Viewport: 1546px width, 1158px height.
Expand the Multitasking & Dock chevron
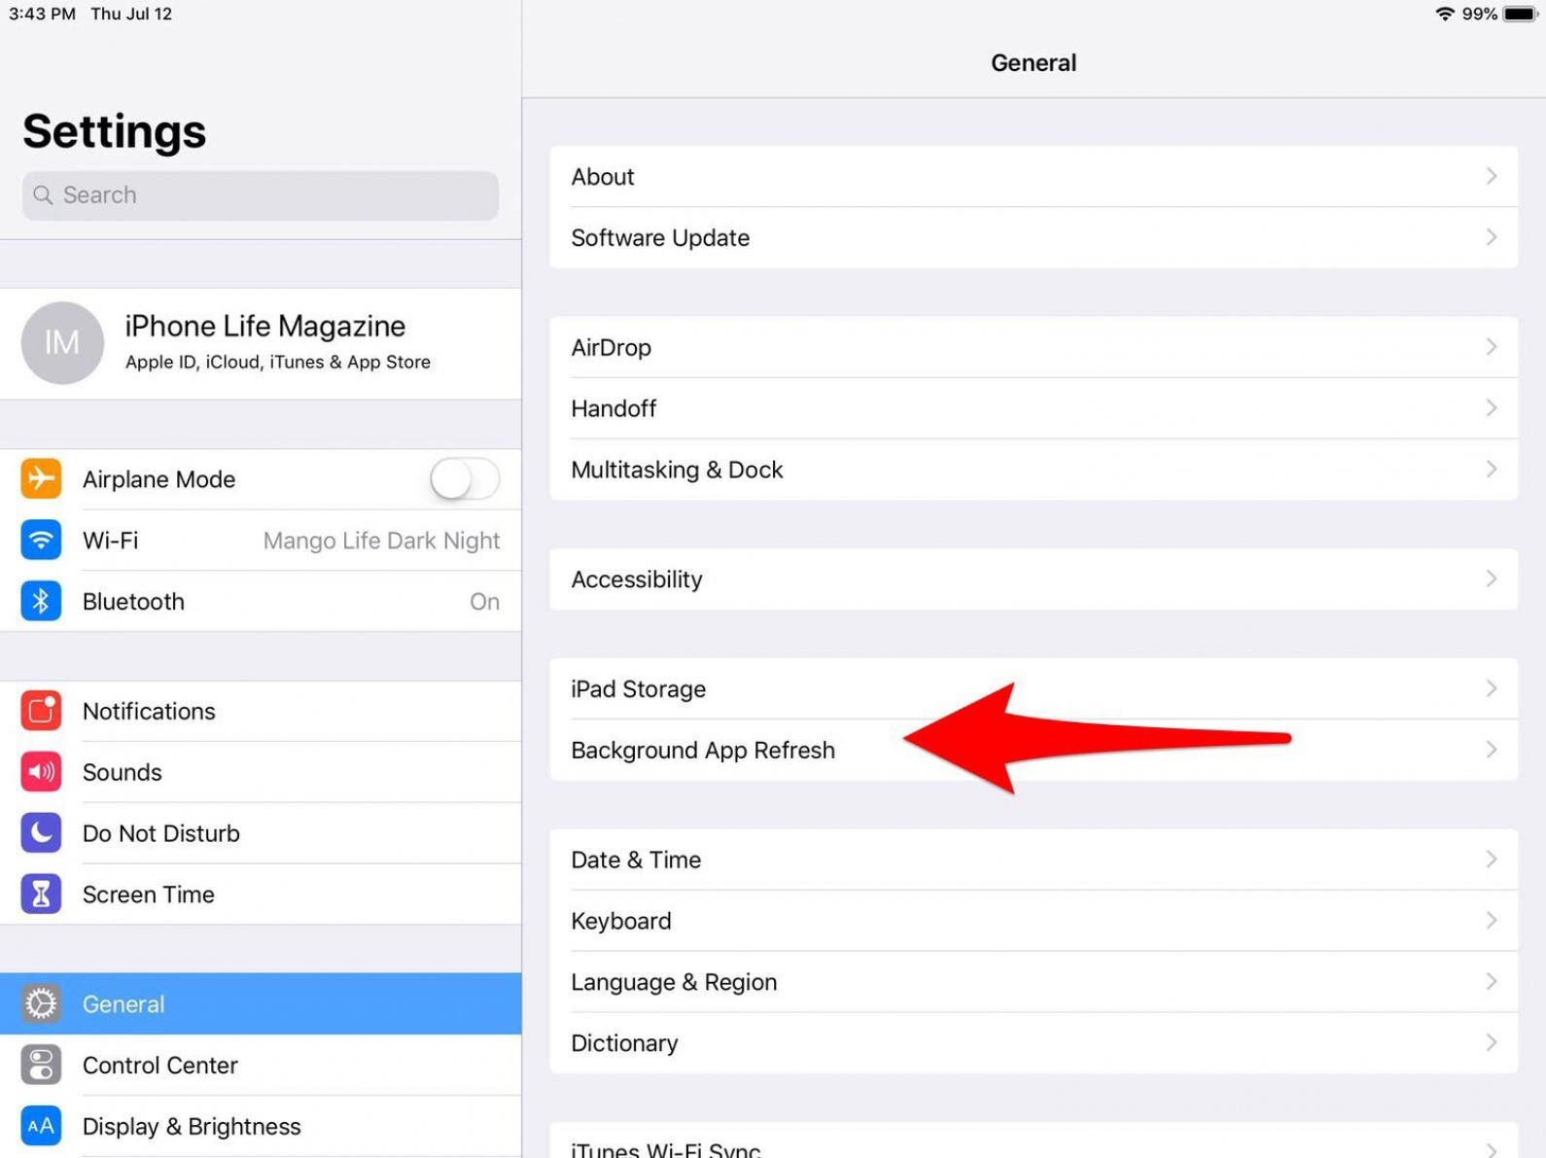pos(1491,470)
